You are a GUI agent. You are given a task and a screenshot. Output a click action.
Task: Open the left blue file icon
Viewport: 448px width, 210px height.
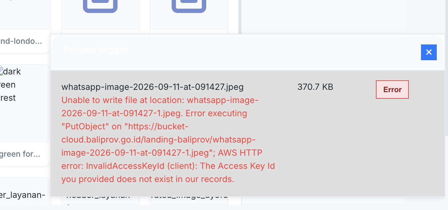tap(100, 6)
